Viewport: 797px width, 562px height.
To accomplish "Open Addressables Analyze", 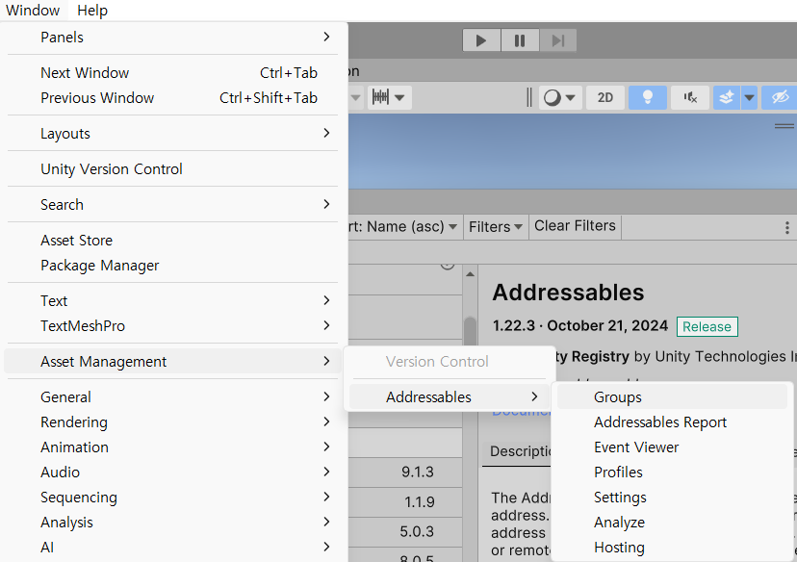I will pos(672,523).
